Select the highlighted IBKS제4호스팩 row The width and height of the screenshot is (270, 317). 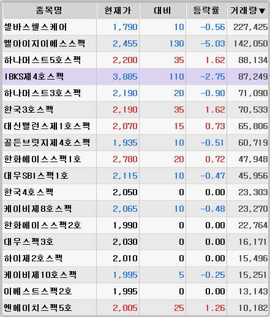135,76
